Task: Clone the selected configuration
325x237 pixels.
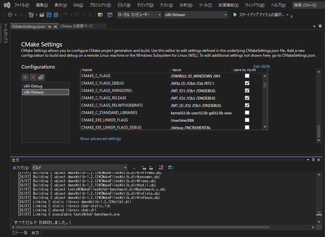Action: point(41,77)
